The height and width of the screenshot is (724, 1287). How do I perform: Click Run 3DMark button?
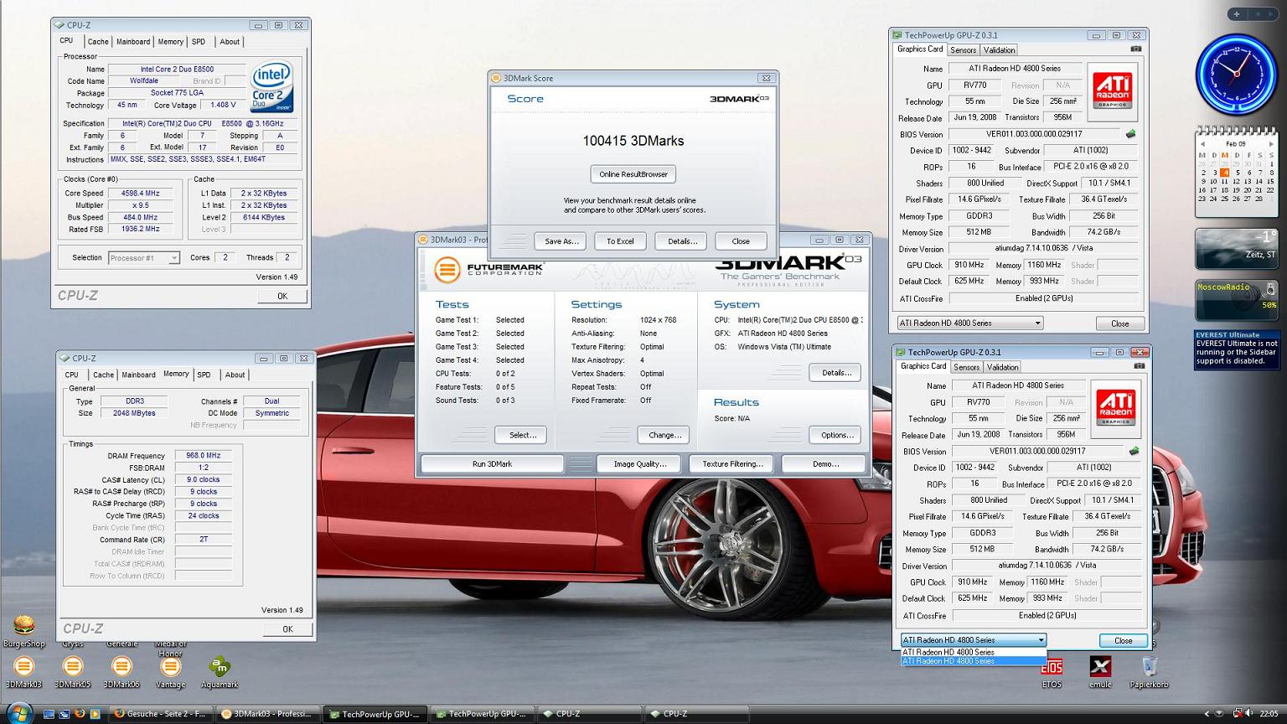click(492, 463)
